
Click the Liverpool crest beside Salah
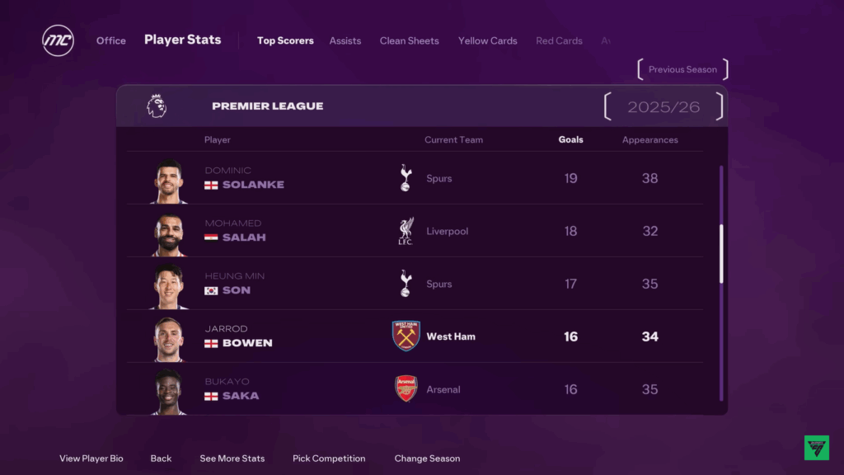coord(406,231)
